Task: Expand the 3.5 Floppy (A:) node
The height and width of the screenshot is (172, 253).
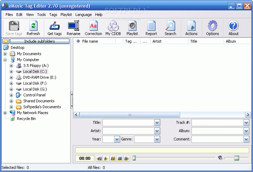Action: [11, 66]
